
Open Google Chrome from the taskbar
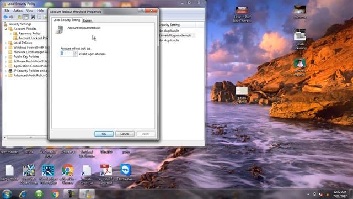coord(55,194)
